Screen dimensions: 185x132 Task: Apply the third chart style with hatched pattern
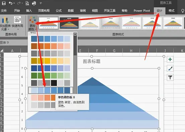click(x=90, y=23)
